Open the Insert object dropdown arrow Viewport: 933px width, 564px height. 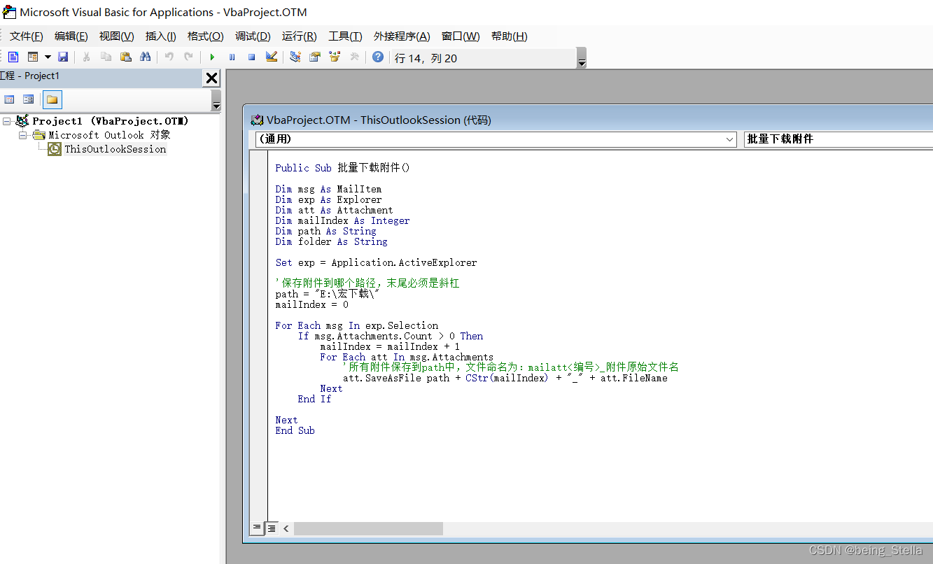tap(48, 57)
